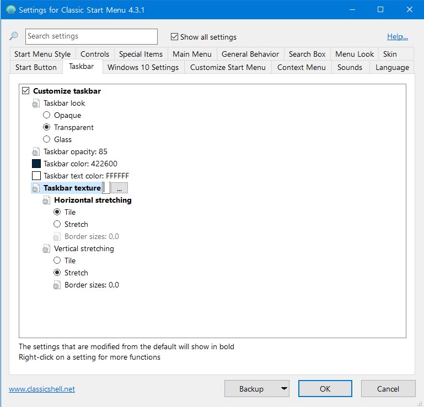Select the Transparent taskbar look
The image size is (424, 407).
46,127
